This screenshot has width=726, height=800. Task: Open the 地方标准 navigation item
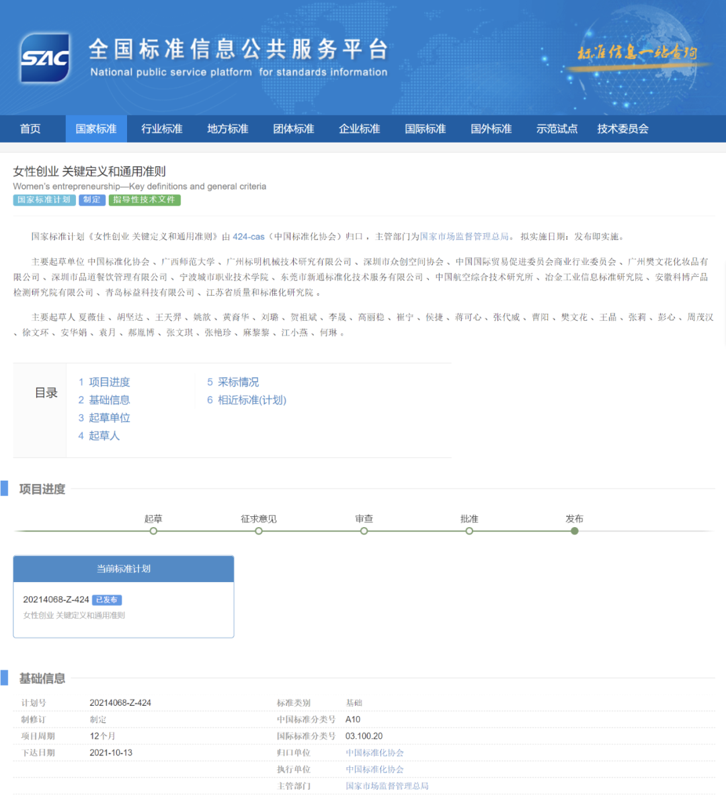pos(228,129)
